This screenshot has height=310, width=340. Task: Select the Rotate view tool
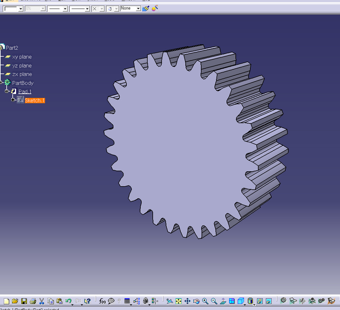click(196, 301)
